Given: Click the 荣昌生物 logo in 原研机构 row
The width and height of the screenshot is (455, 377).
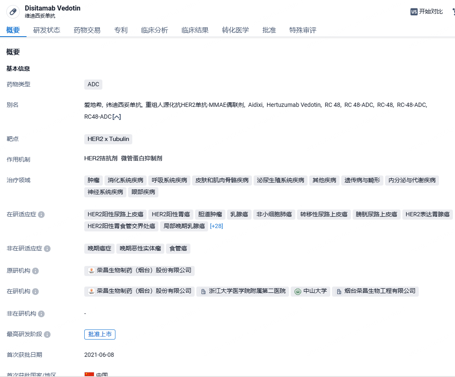Looking at the screenshot, I should point(91,271).
